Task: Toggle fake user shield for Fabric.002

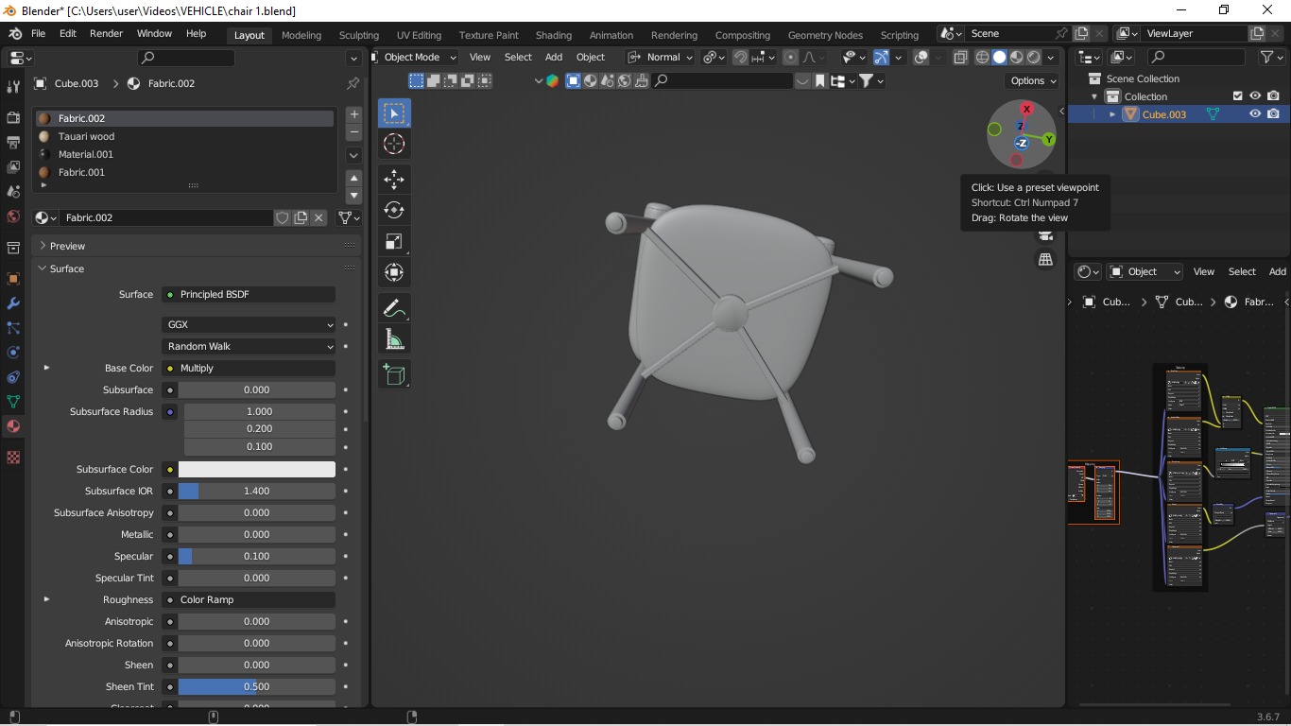Action: 282,217
